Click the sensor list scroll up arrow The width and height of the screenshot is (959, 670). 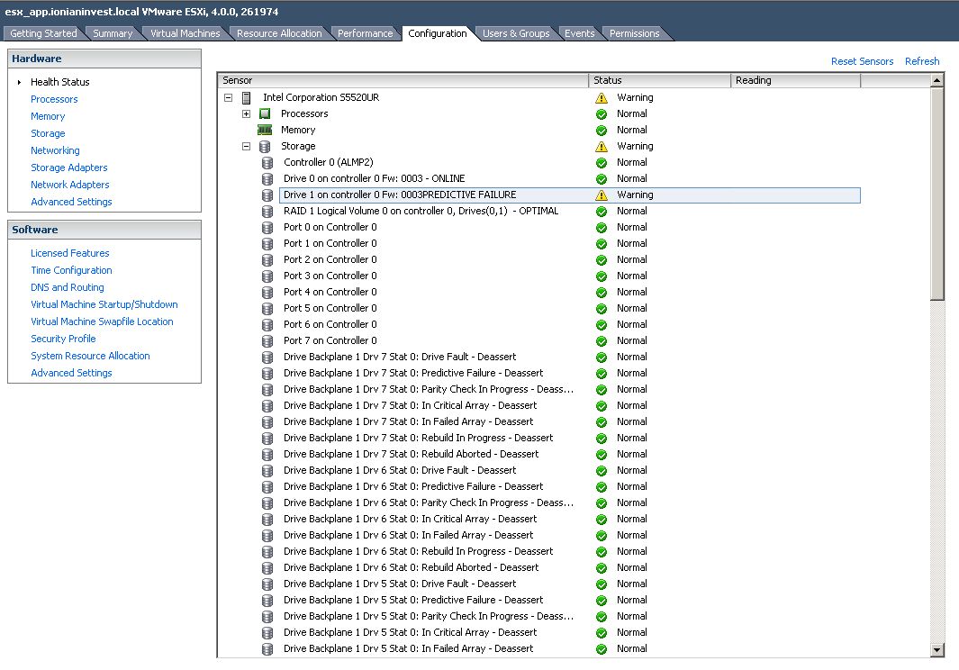click(937, 81)
